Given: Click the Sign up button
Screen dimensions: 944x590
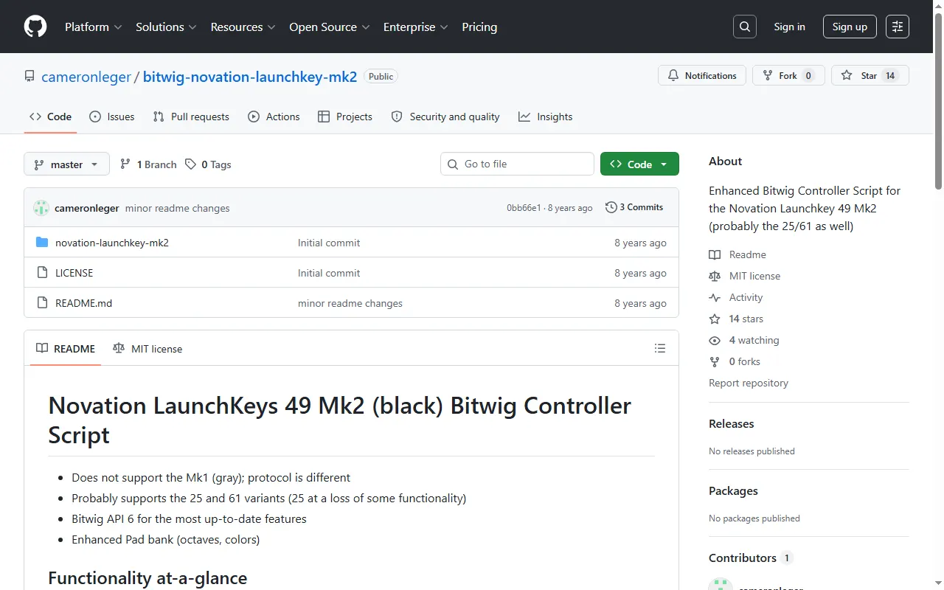Looking at the screenshot, I should (850, 27).
